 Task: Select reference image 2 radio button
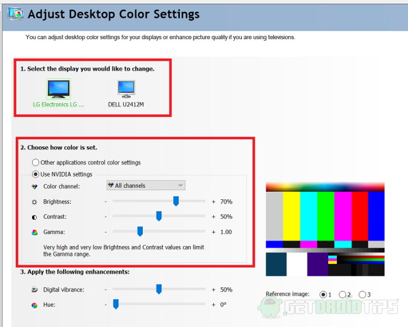(x=343, y=294)
